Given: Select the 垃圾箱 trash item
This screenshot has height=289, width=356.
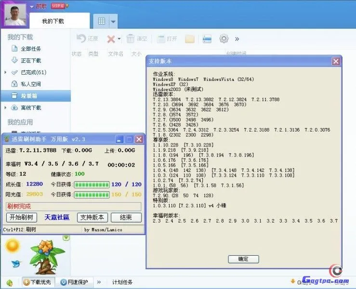Looking at the screenshot, I should pos(36,96).
